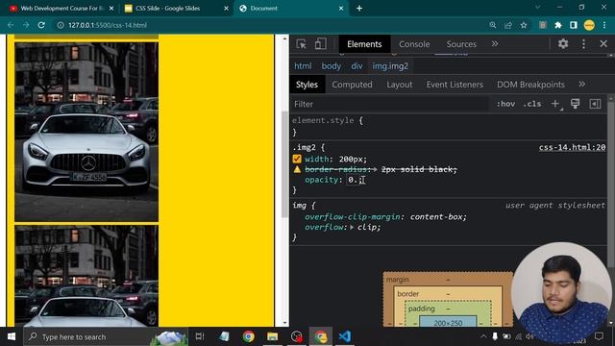615x346 pixels.
Task: Open the Layout sidebar tab
Action: (x=400, y=85)
